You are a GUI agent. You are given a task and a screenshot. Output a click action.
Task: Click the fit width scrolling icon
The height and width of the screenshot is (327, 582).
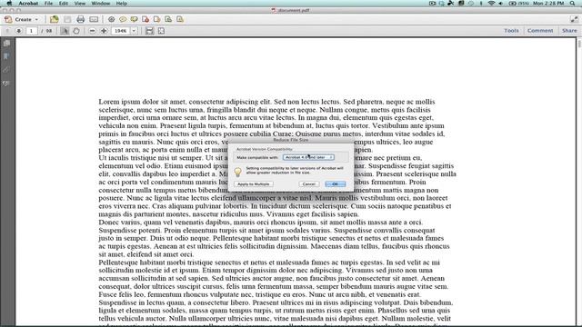click(149, 31)
